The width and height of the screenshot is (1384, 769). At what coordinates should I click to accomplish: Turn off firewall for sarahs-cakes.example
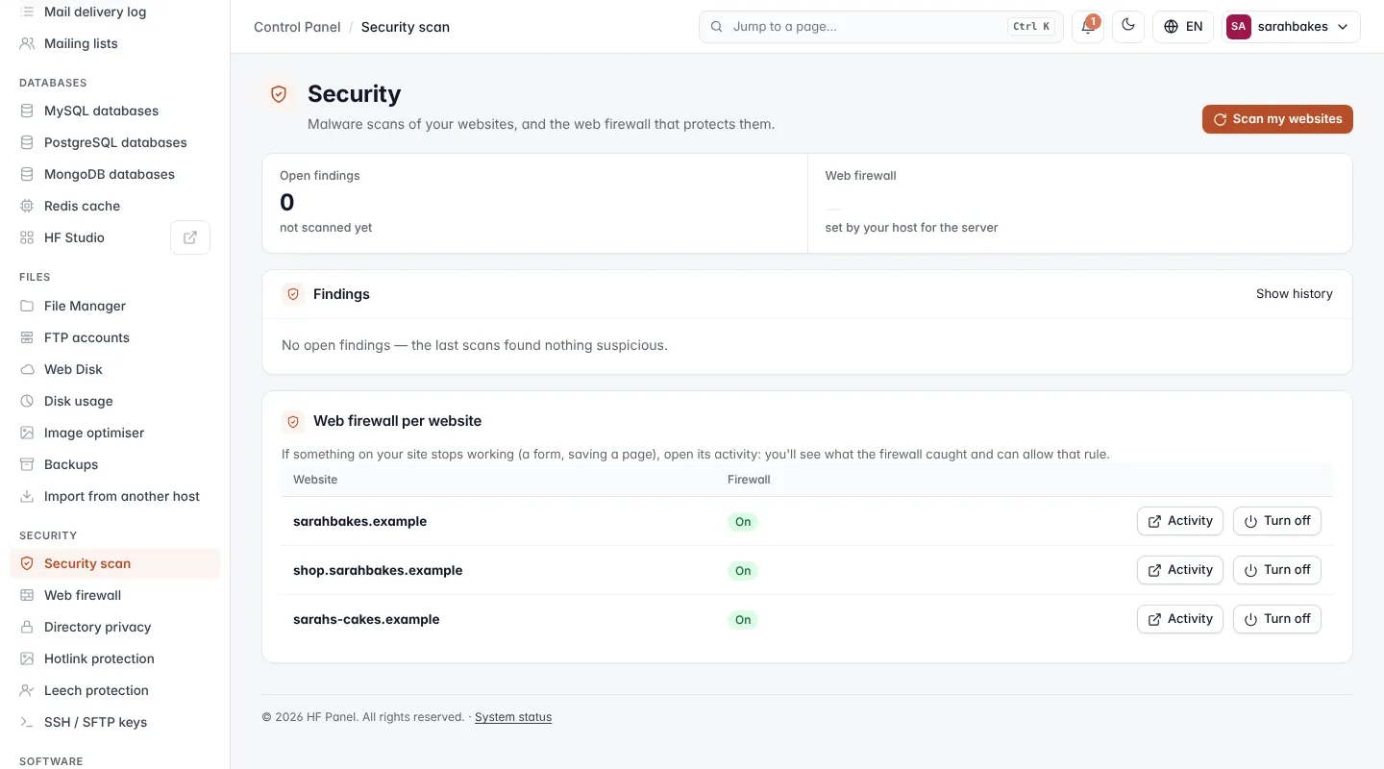coord(1277,619)
